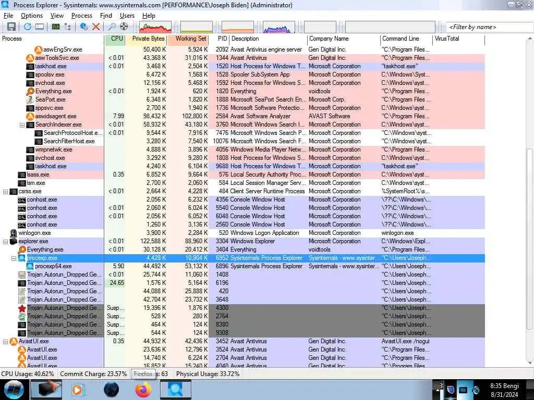Viewport: 534px width, 400px height.
Task: Select the SearchFilterHost.exe process row
Action: pyautogui.click(x=242, y=142)
